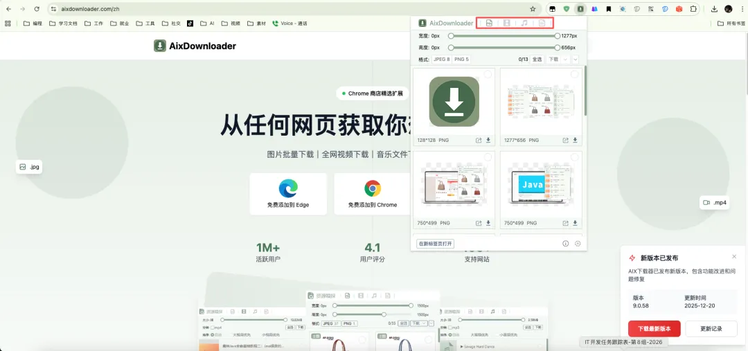The image size is (748, 351).
Task: Open the apps grid in bookmarks bar
Action: tap(8, 23)
